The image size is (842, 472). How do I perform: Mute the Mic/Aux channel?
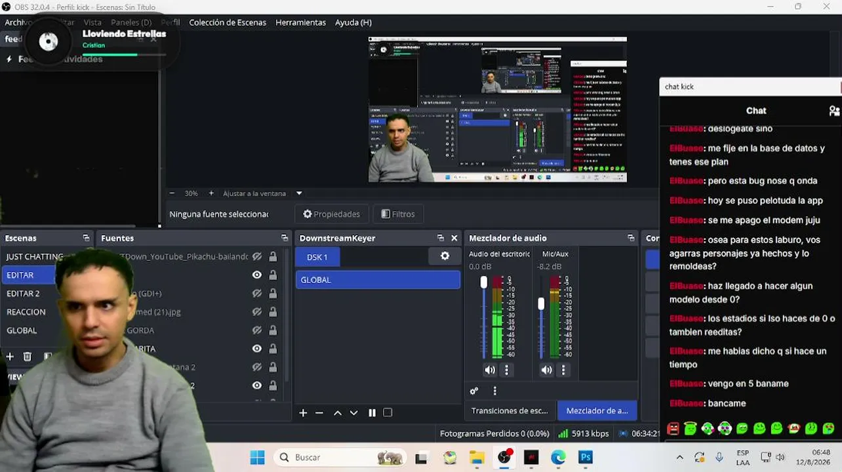pos(546,370)
